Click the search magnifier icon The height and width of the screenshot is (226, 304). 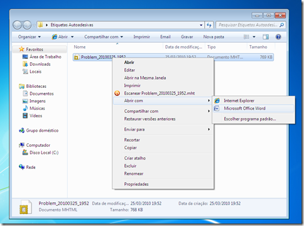pyautogui.click(x=281, y=25)
